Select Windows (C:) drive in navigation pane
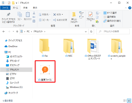132x103 pixels. [14, 87]
